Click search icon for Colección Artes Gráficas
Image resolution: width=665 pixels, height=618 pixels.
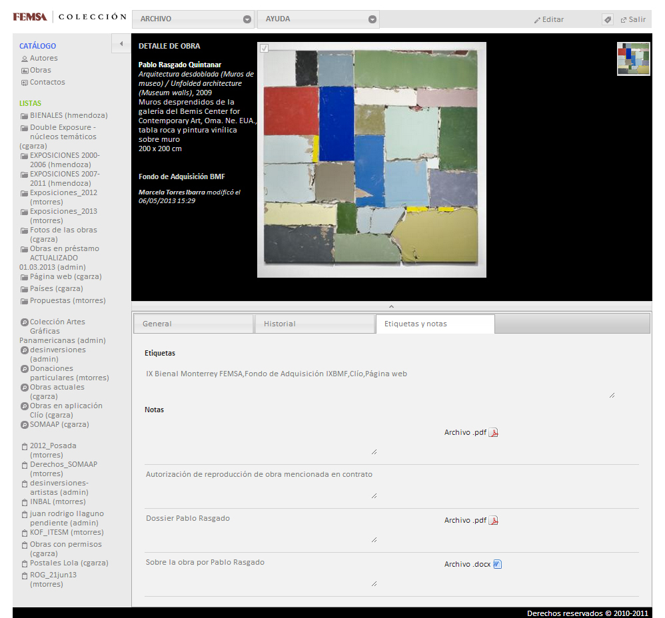tap(25, 322)
